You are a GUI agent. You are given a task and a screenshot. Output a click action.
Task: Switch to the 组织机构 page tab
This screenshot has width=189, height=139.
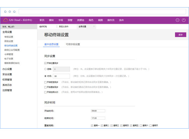pyautogui.click(x=43, y=27)
